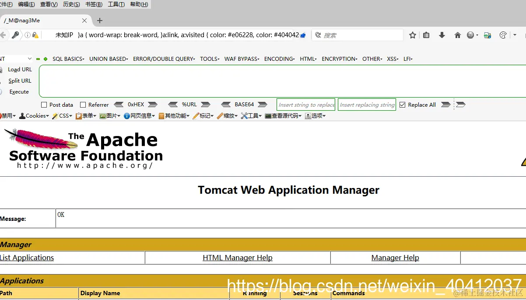Go to the home page icon
526x300 pixels.
pyautogui.click(x=457, y=35)
